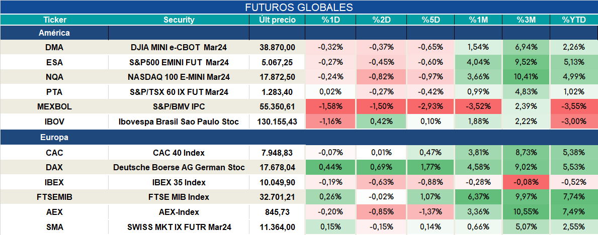Select the MEXBOL ticker cell
598x235 pixels.
point(54,107)
